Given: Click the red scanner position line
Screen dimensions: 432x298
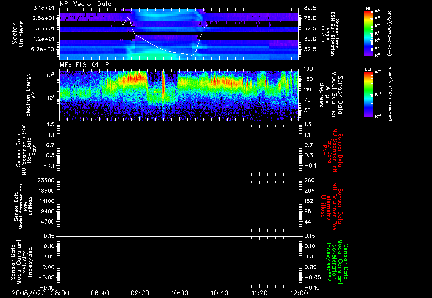Looking at the screenshot, I should 179,214.
